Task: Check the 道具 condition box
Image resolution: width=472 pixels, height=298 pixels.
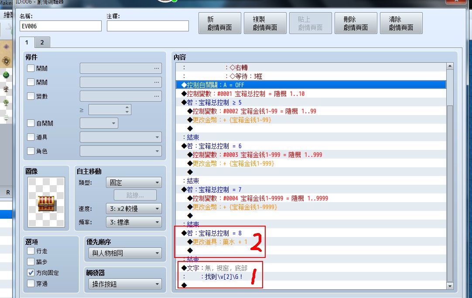Action: [x=31, y=137]
